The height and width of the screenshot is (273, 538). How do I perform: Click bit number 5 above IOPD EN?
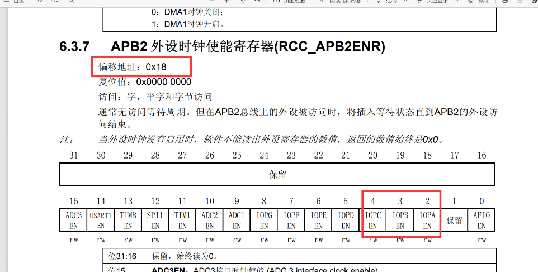tap(346, 201)
